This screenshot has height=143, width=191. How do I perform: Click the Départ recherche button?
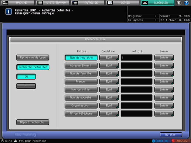33,122
